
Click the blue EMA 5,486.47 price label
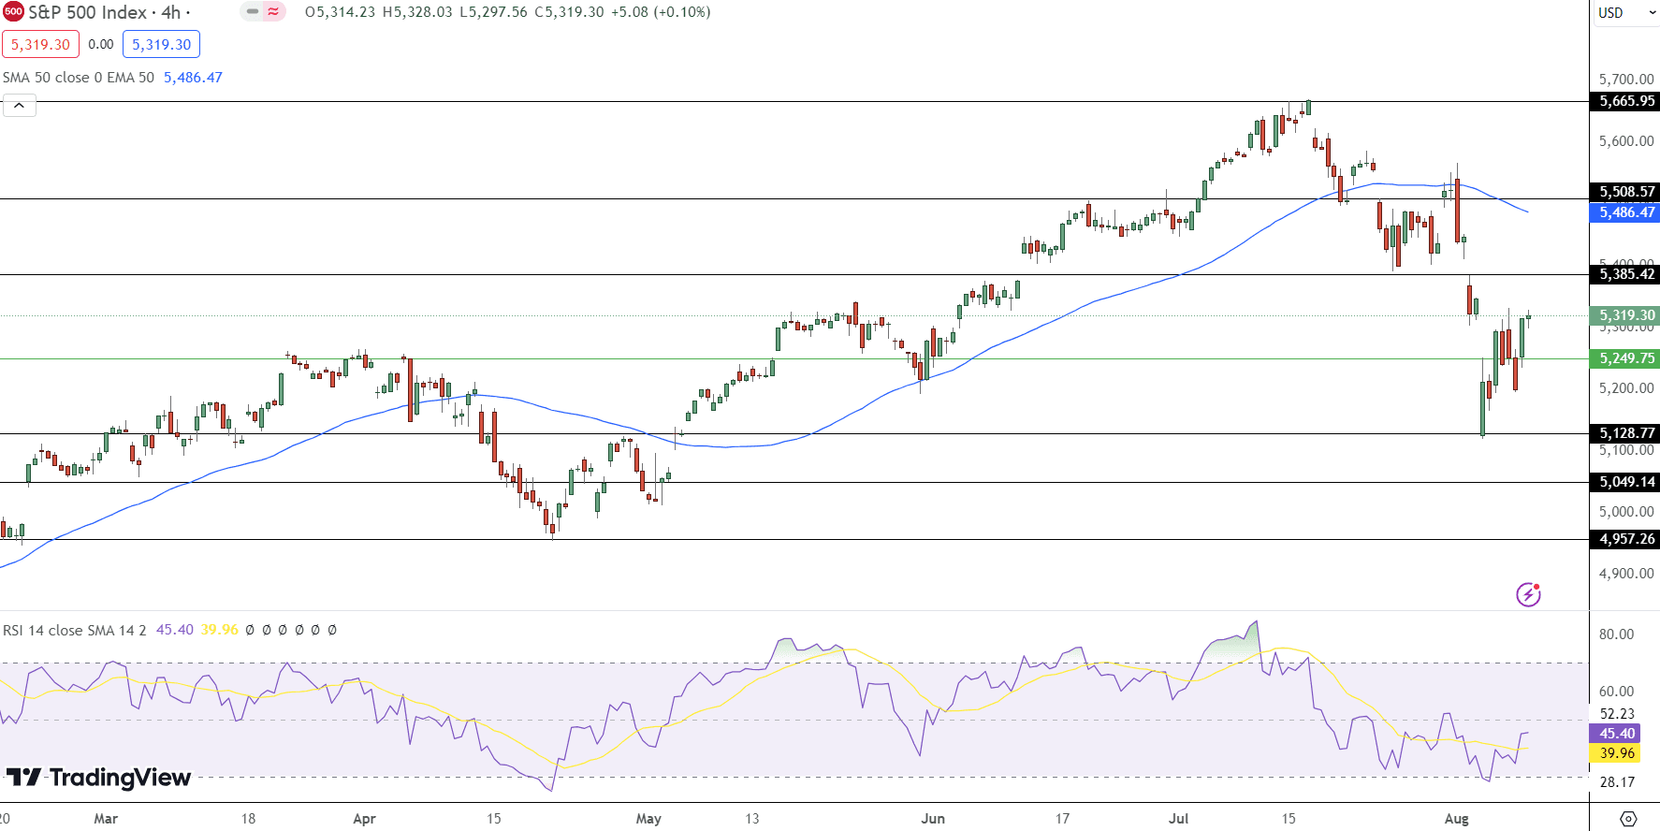point(1625,212)
